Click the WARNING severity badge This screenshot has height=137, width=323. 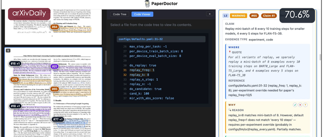(x=239, y=16)
